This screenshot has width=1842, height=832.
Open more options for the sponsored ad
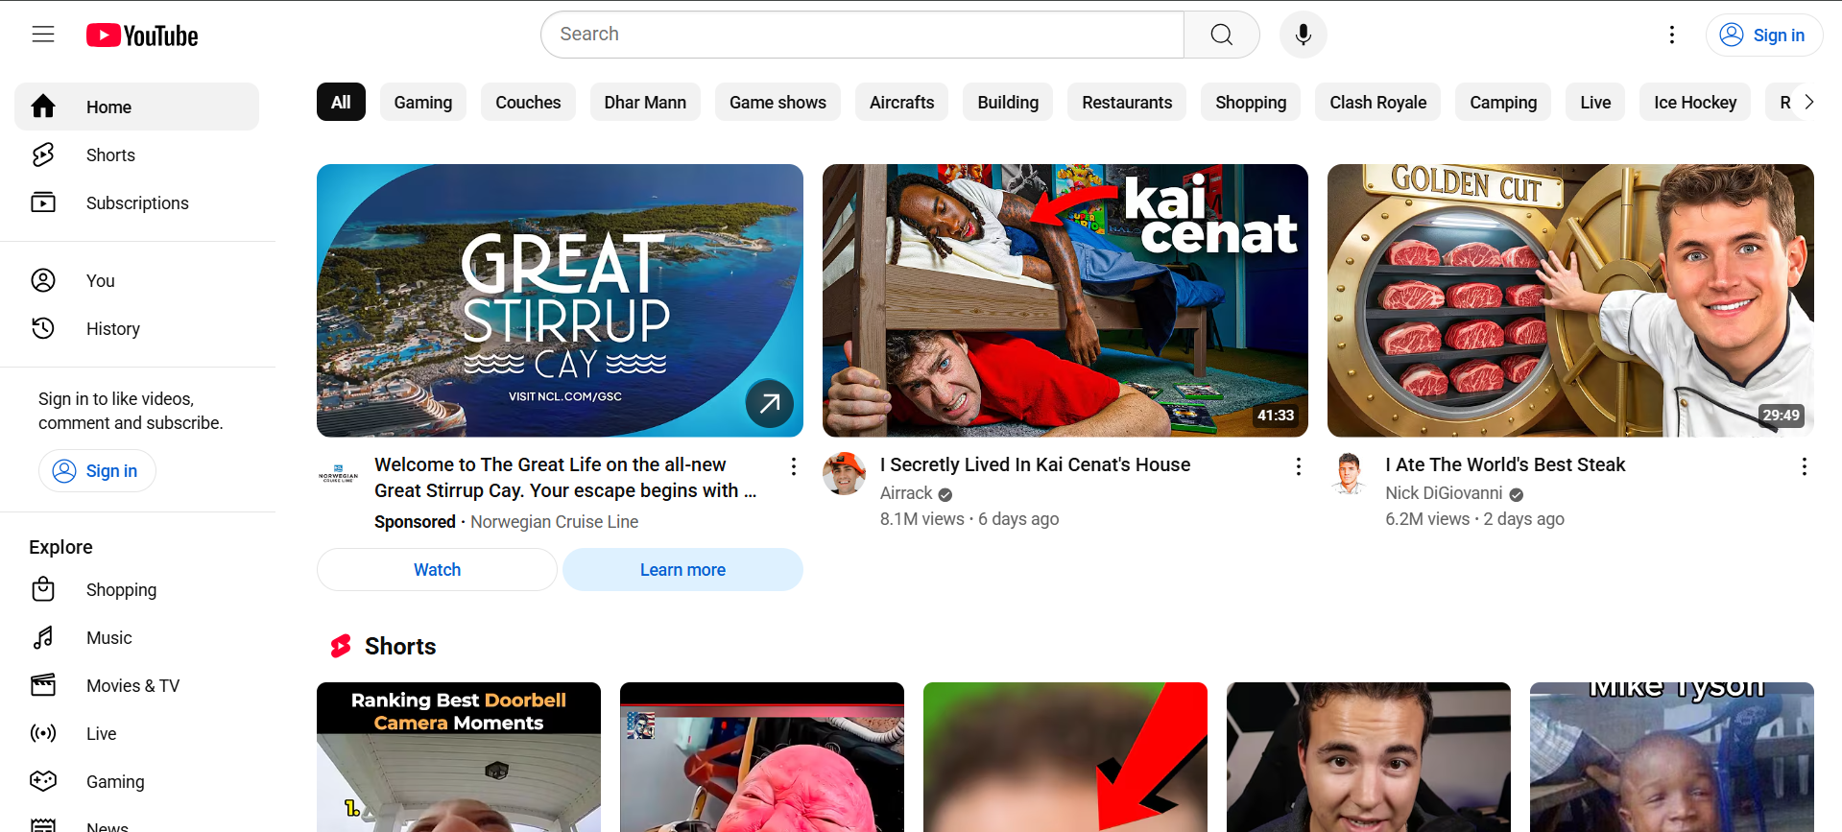793,466
